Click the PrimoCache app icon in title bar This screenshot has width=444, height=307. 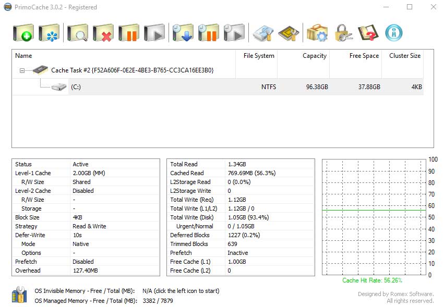coord(8,7)
